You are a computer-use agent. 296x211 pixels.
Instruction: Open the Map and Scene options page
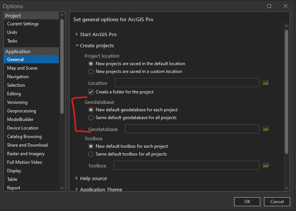pyautogui.click(x=22, y=68)
